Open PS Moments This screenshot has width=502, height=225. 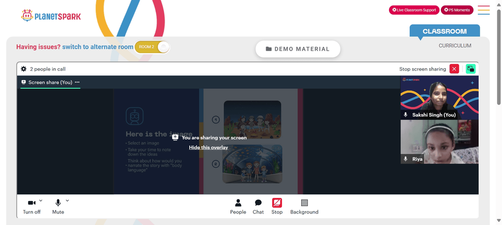[457, 10]
